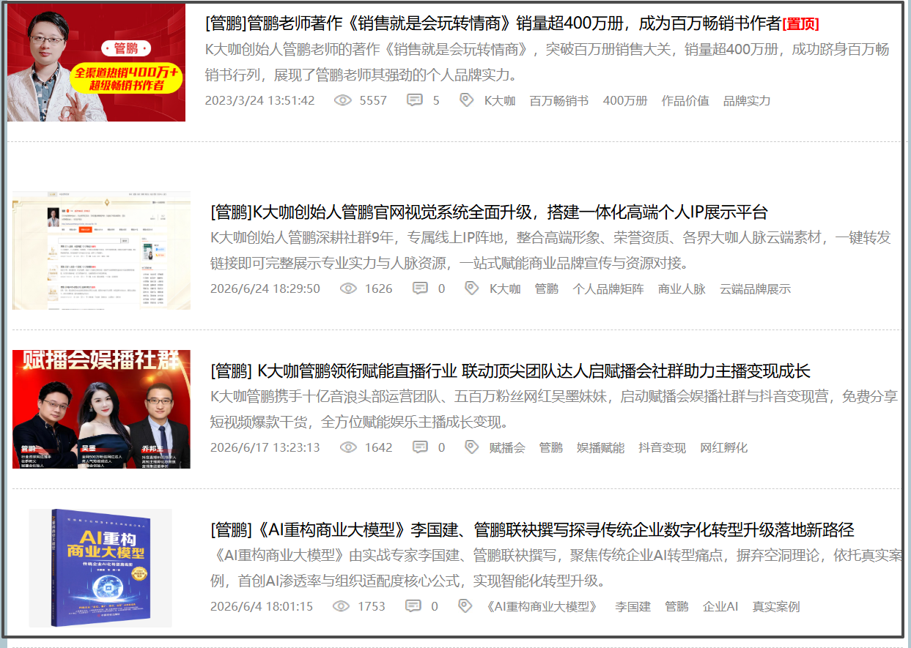
Task: Click the eye views icon beside 1642
Action: (348, 447)
